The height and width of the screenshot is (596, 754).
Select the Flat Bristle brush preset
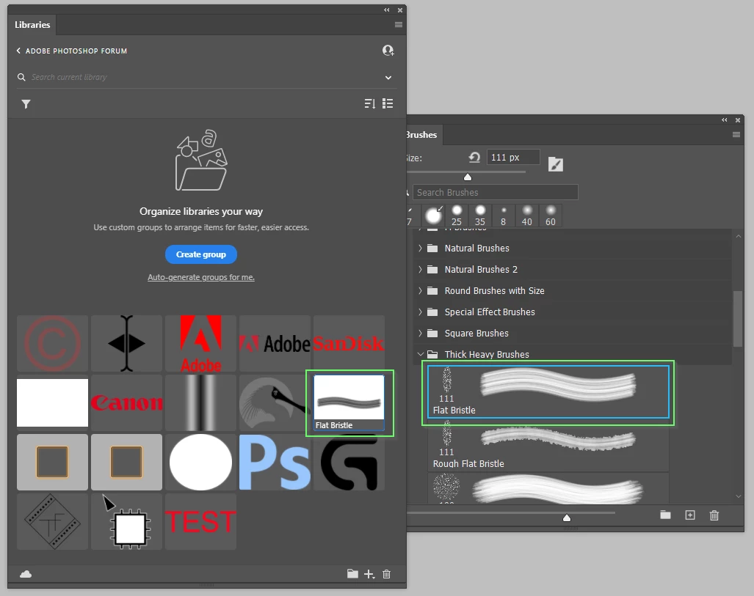pyautogui.click(x=548, y=391)
